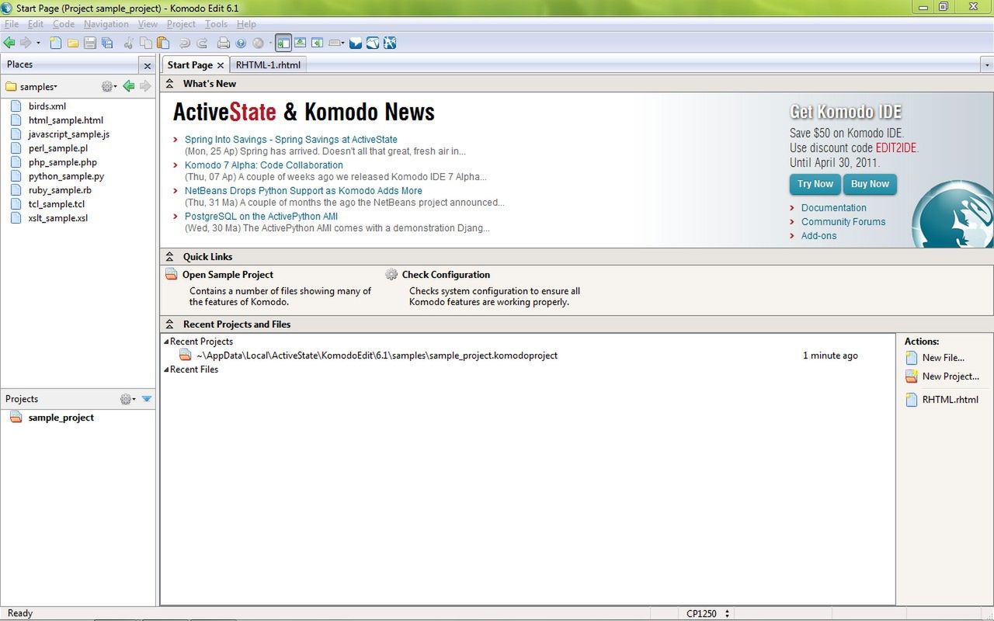Viewport: 994px width, 621px height.
Task: Click the mailing list envelope icon
Action: [x=356, y=43]
